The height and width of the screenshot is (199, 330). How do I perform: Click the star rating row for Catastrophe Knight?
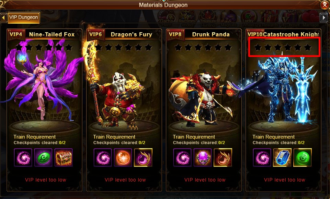click(x=283, y=47)
